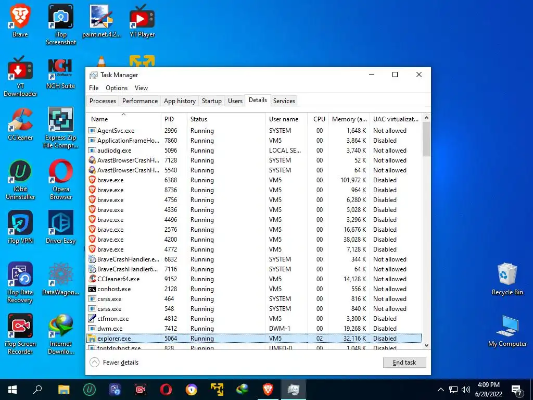The height and width of the screenshot is (400, 533).
Task: Open the YT Player desktop icon
Action: (142, 21)
